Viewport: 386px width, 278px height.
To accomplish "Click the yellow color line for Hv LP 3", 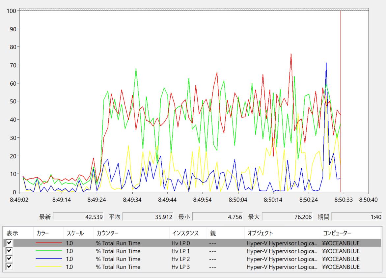I will (48, 267).
